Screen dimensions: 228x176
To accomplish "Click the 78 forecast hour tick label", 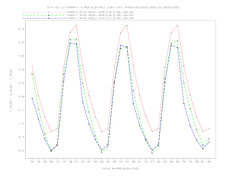I will 196,162.
